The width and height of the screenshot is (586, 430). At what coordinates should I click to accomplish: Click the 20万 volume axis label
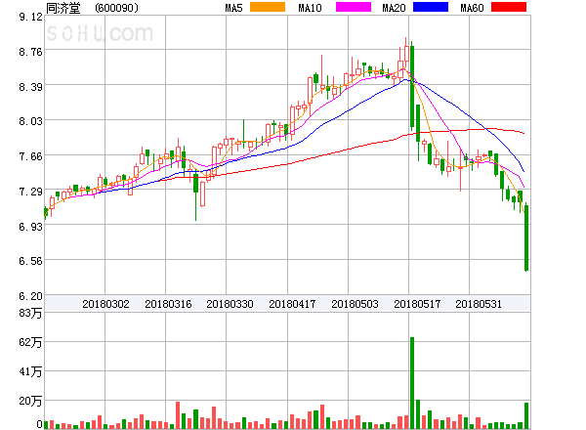(x=30, y=402)
